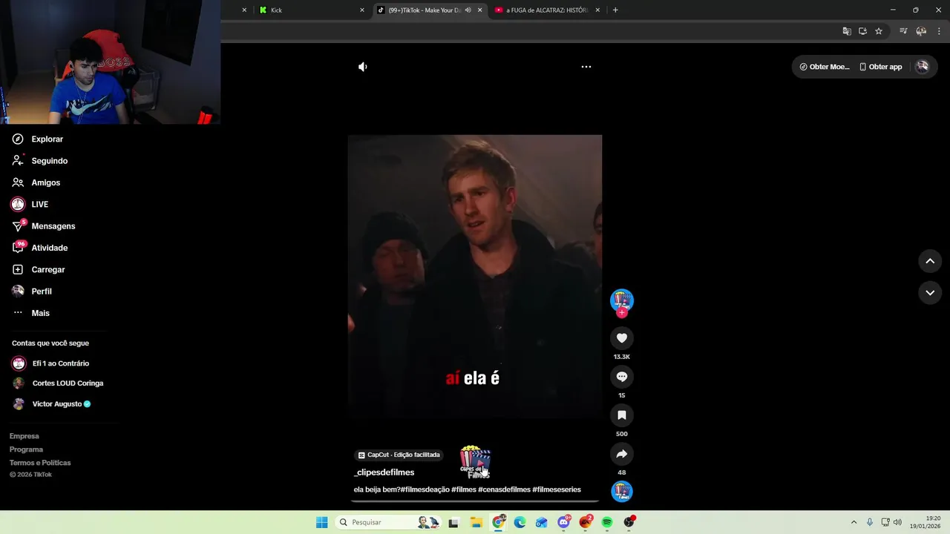950x534 pixels.
Task: Open the #cenasdefilmes hashtag
Action: (504, 489)
